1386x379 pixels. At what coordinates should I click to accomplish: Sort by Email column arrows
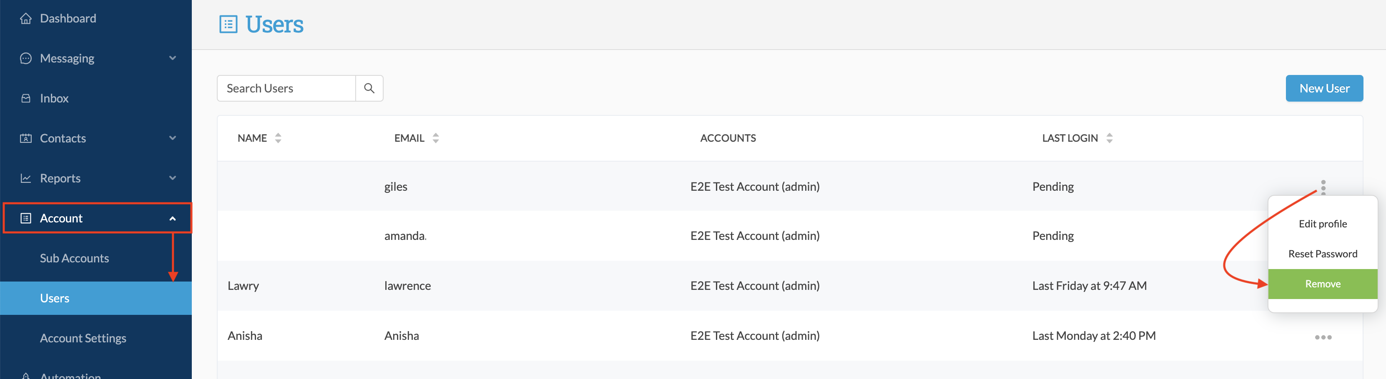point(436,138)
